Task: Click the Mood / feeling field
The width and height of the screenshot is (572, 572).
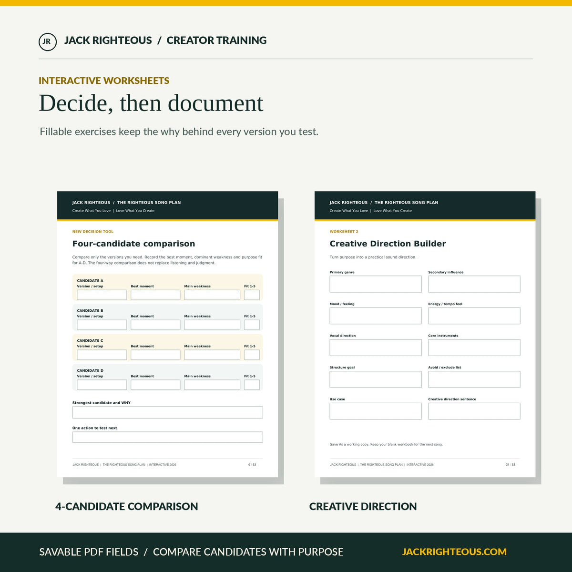Action: tap(376, 316)
